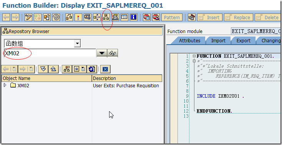The width and height of the screenshot is (282, 145).
Task: Activate the function module with matchstick icon
Action: (78, 17)
